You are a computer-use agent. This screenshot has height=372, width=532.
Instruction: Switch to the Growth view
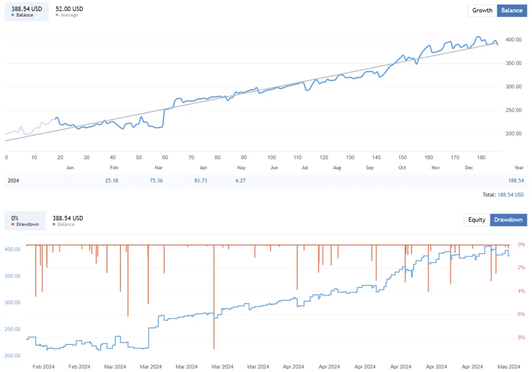click(x=482, y=10)
